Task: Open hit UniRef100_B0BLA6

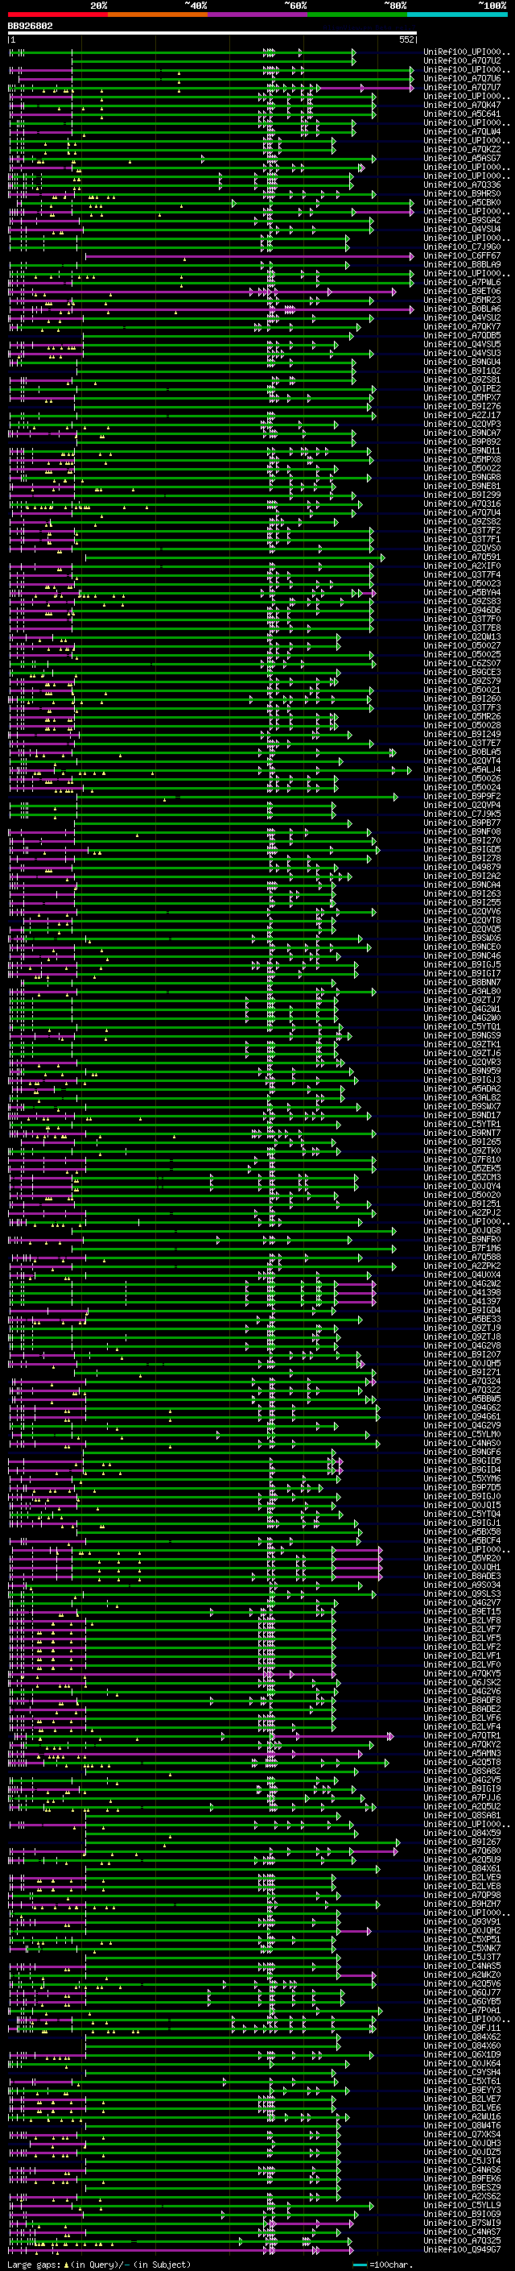Action: (462, 309)
